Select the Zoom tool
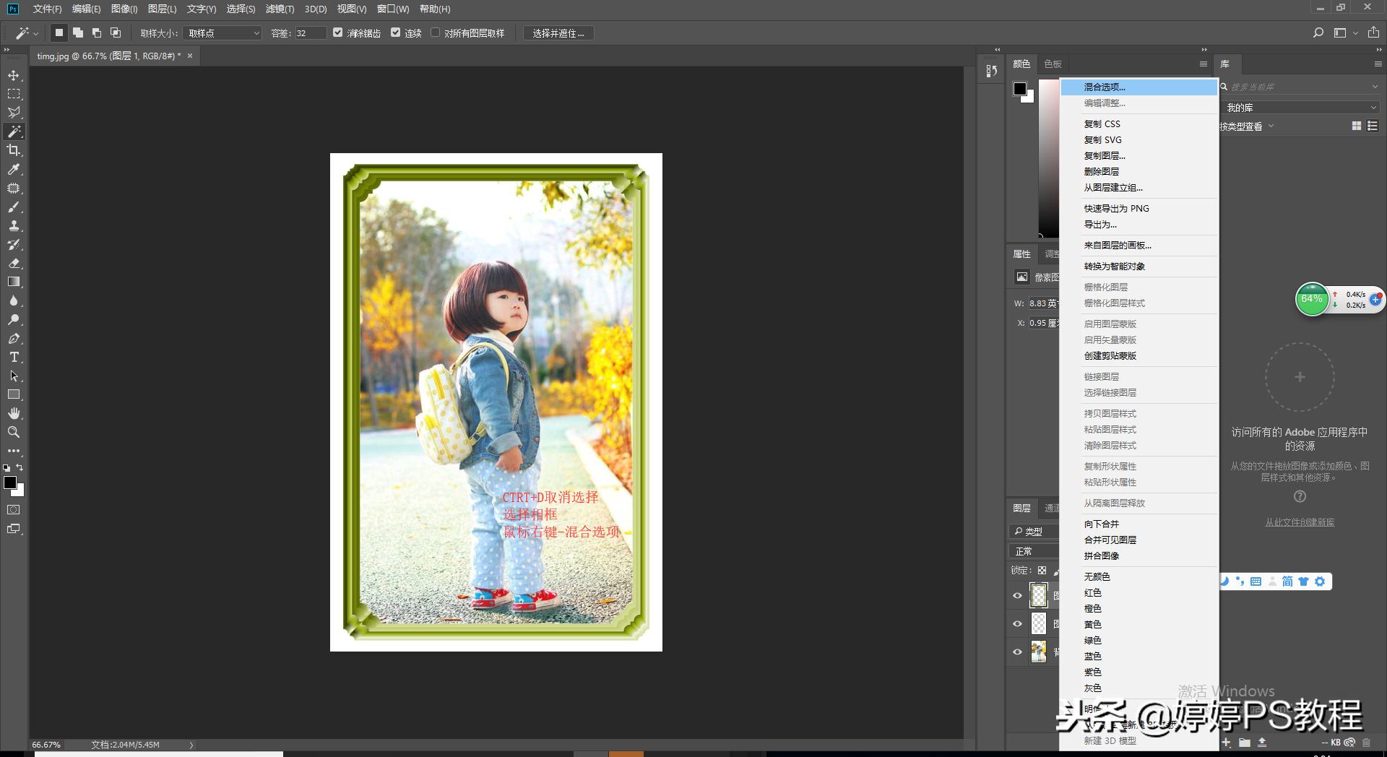The height and width of the screenshot is (757, 1387). (14, 432)
